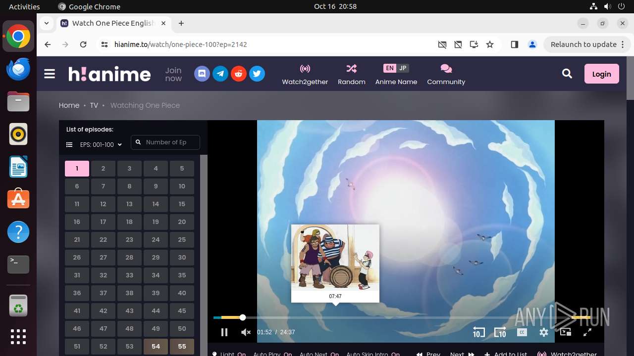The height and width of the screenshot is (356, 634).
Task: Open the Telegram social link
Action: click(220, 74)
